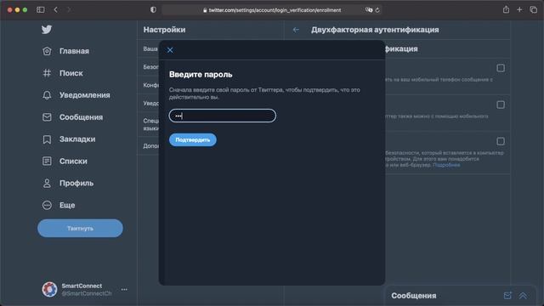The image size is (544, 306).
Task: Select Поиск menu label
Action: click(71, 73)
